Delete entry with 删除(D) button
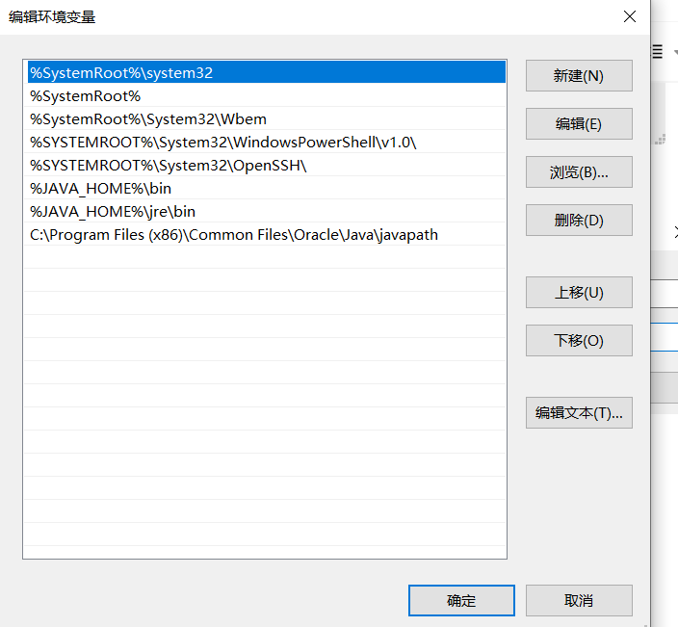 click(579, 221)
